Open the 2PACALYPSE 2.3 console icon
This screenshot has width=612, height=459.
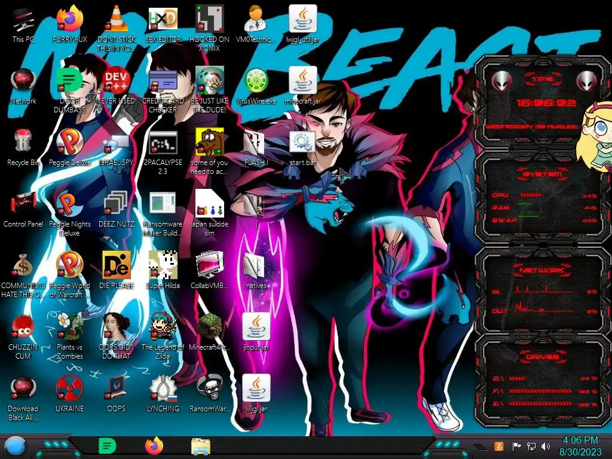pyautogui.click(x=163, y=152)
